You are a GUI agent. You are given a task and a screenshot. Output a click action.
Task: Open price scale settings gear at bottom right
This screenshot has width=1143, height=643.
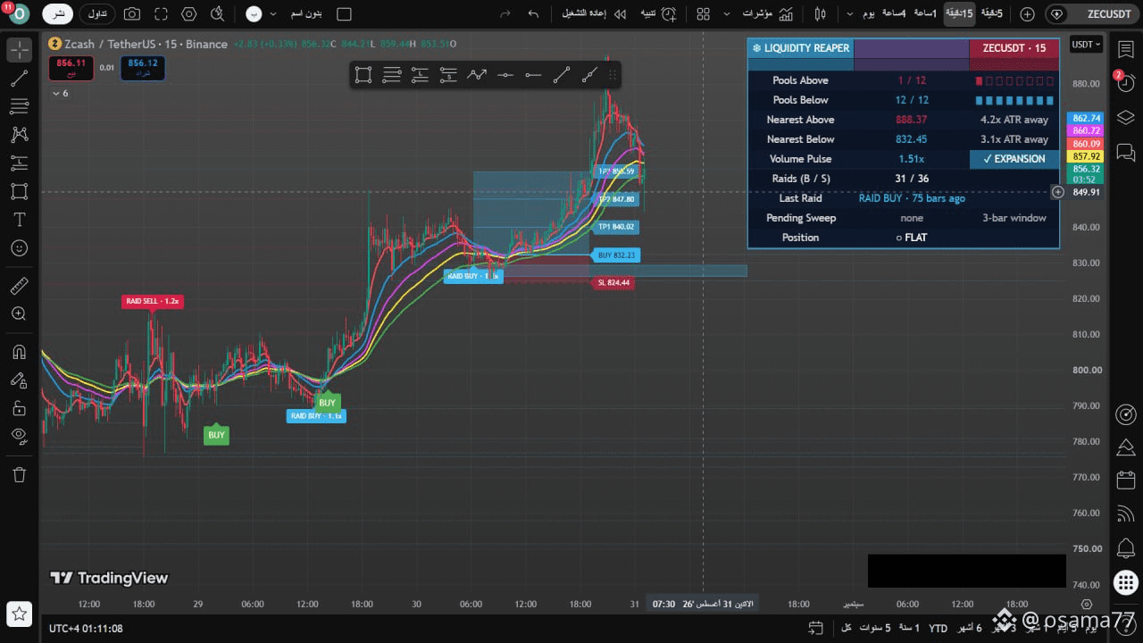pyautogui.click(x=1086, y=605)
